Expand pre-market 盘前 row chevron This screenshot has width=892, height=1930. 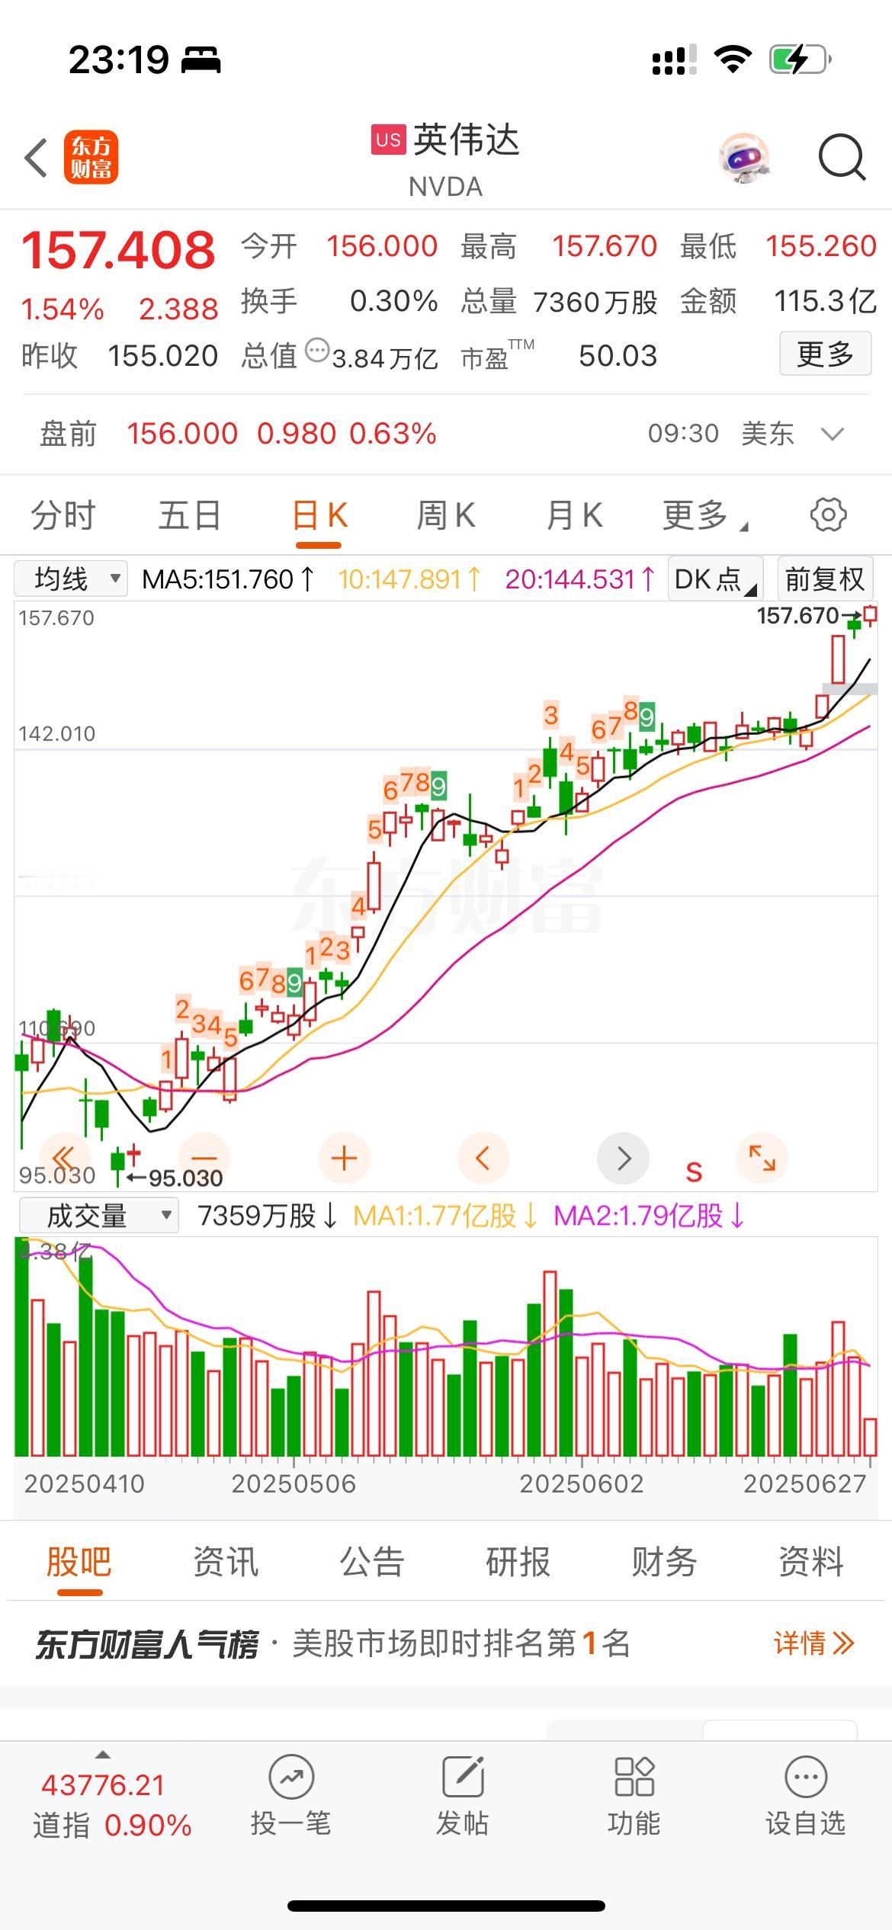(x=832, y=434)
